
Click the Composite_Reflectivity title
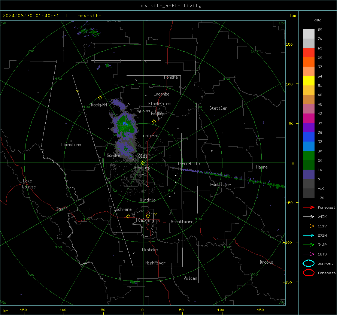[x=168, y=6]
